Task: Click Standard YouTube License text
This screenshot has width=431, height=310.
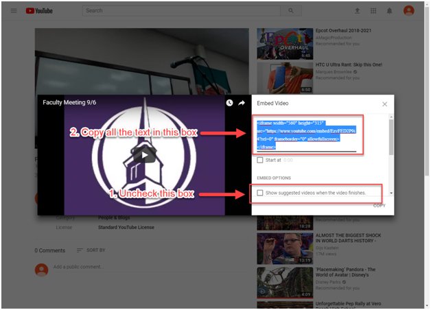Action: tap(126, 227)
